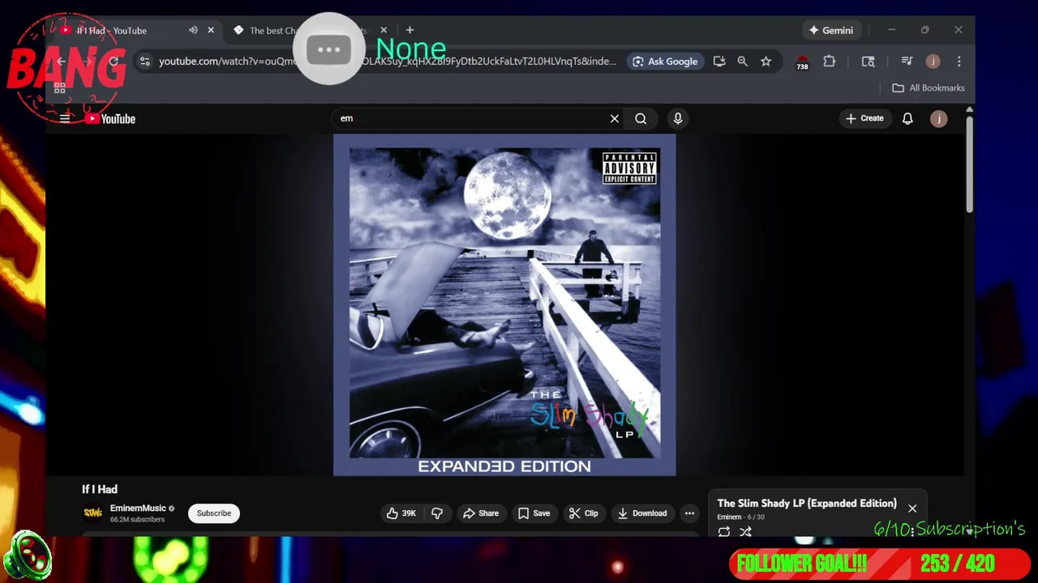Like the video with 39K likes
Screen dimensions: 1038x583
(x=401, y=513)
